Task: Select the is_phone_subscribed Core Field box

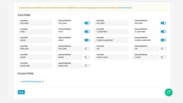Action: 111,40
